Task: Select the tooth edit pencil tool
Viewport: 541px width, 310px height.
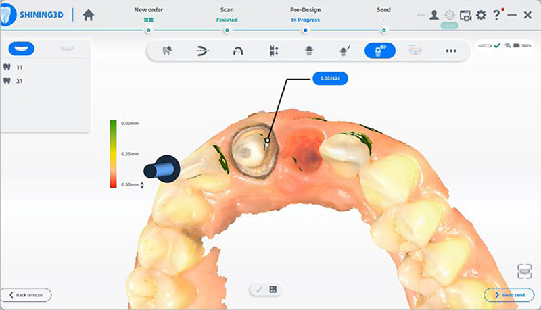Action: tap(344, 51)
